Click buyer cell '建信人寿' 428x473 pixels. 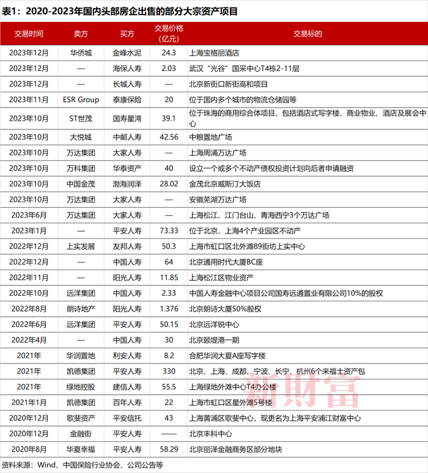[127, 387]
